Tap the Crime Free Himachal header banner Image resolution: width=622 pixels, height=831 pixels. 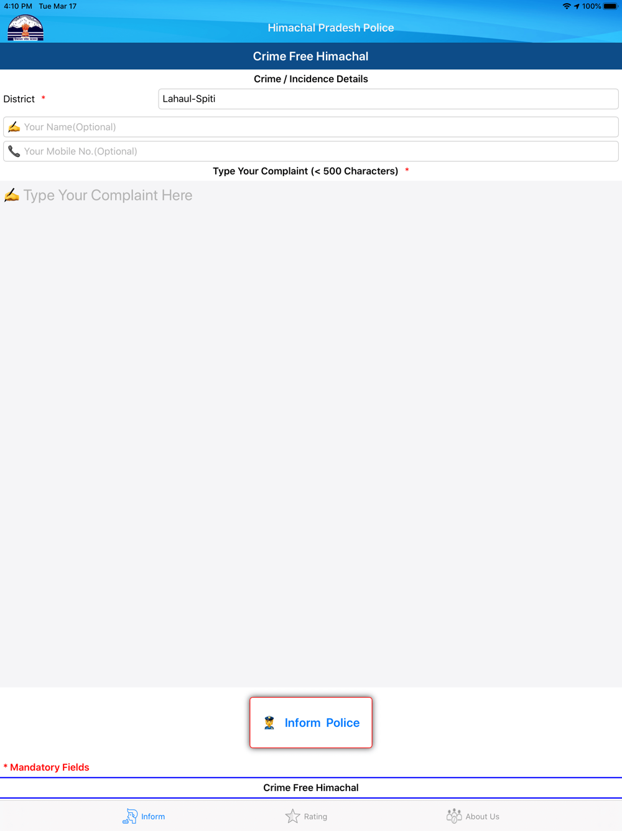click(311, 56)
